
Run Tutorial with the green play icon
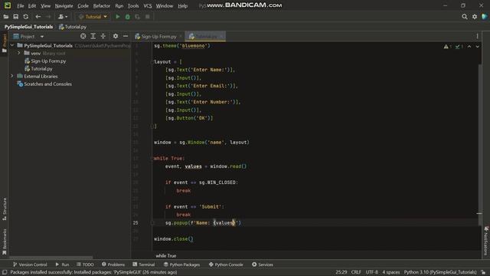pyautogui.click(x=117, y=17)
